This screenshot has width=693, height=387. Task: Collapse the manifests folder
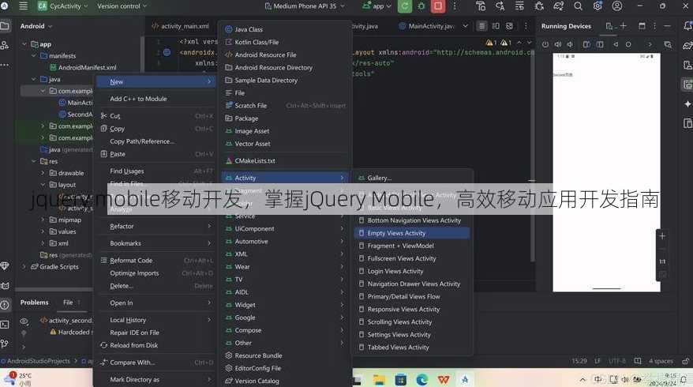click(34, 56)
